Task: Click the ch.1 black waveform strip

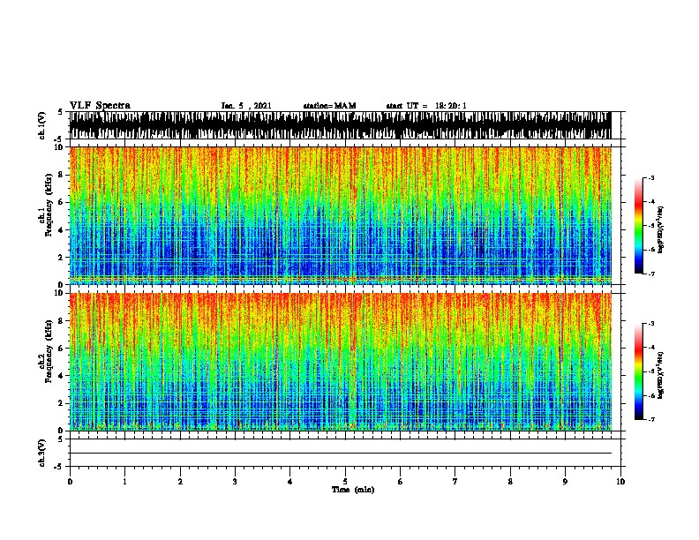Action: tap(340, 125)
